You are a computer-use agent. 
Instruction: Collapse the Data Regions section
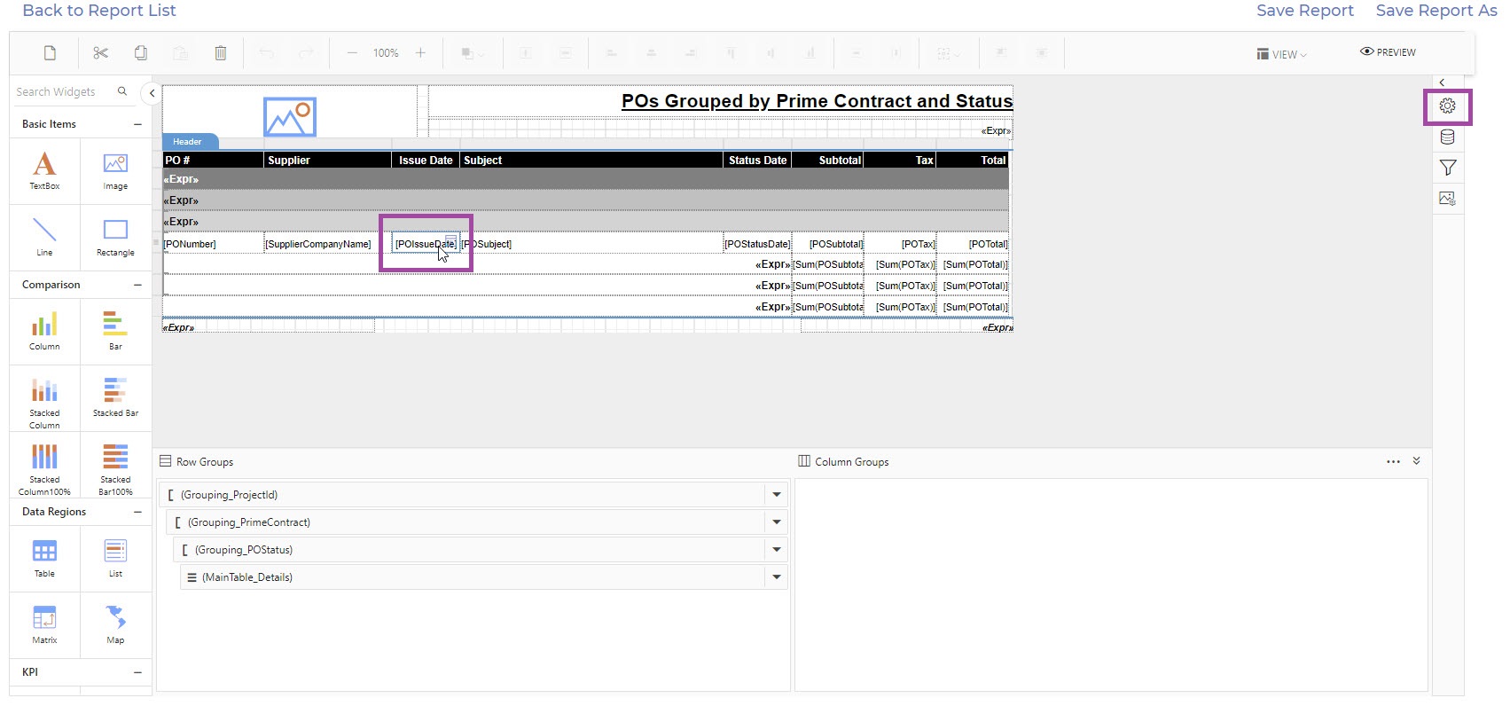(137, 512)
